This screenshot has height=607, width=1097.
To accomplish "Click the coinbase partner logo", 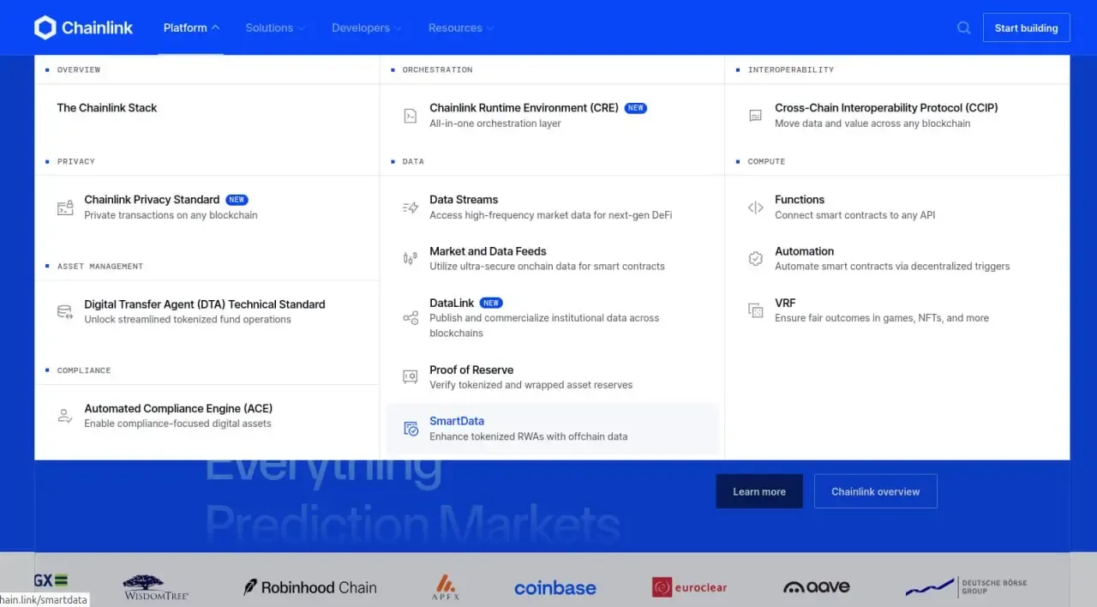I will click(x=555, y=588).
